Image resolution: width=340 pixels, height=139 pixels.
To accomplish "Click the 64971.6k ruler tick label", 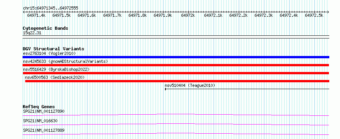I will [x=87, y=15].
